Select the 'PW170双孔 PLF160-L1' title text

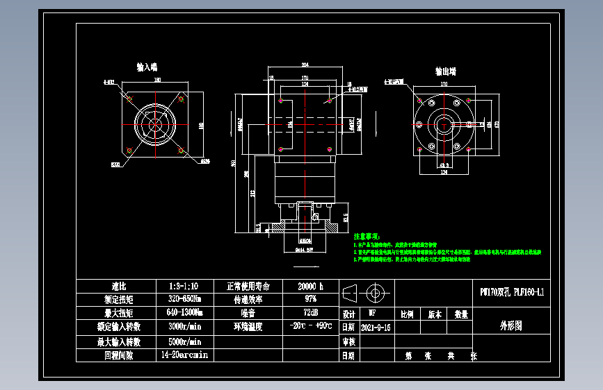[512, 292]
